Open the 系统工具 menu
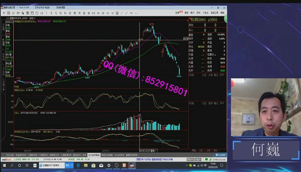 [x=214, y=12]
